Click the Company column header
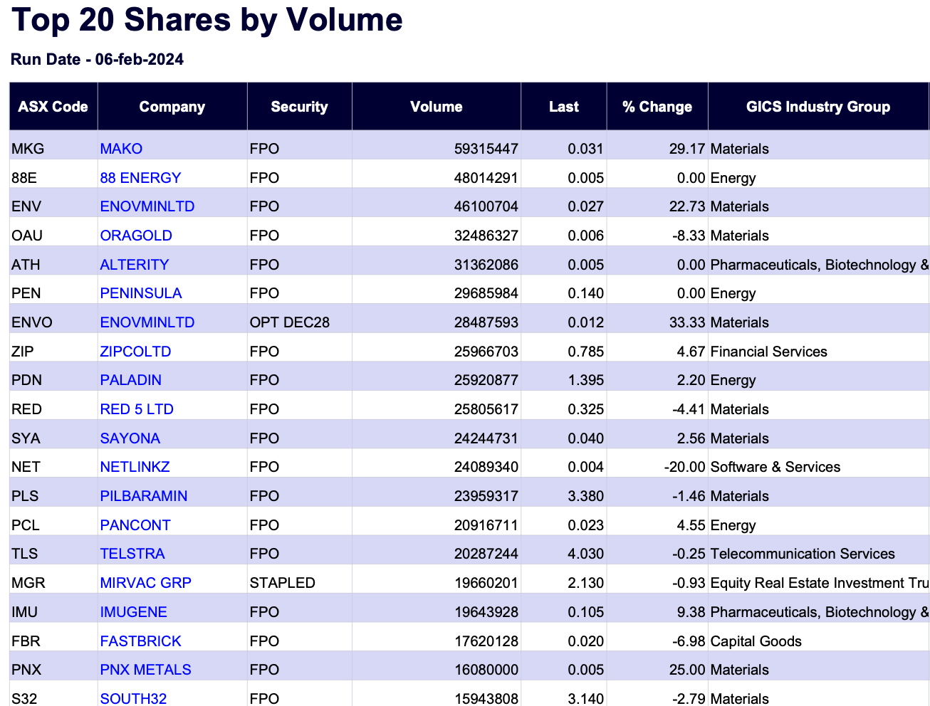Image resolution: width=930 pixels, height=706 pixels. tap(172, 107)
